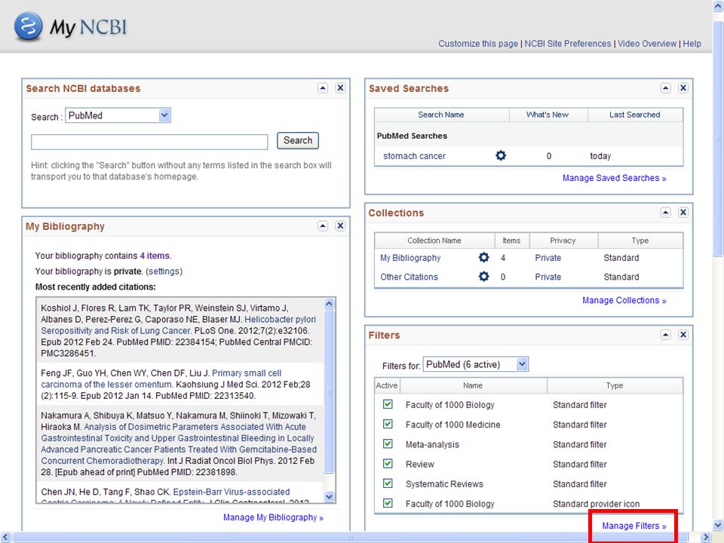Image resolution: width=724 pixels, height=543 pixels.
Task: Click the What's New column header
Action: (548, 115)
